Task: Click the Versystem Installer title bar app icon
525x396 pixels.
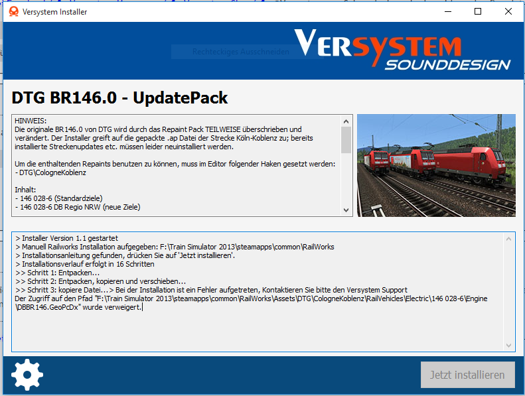Action: pos(14,12)
